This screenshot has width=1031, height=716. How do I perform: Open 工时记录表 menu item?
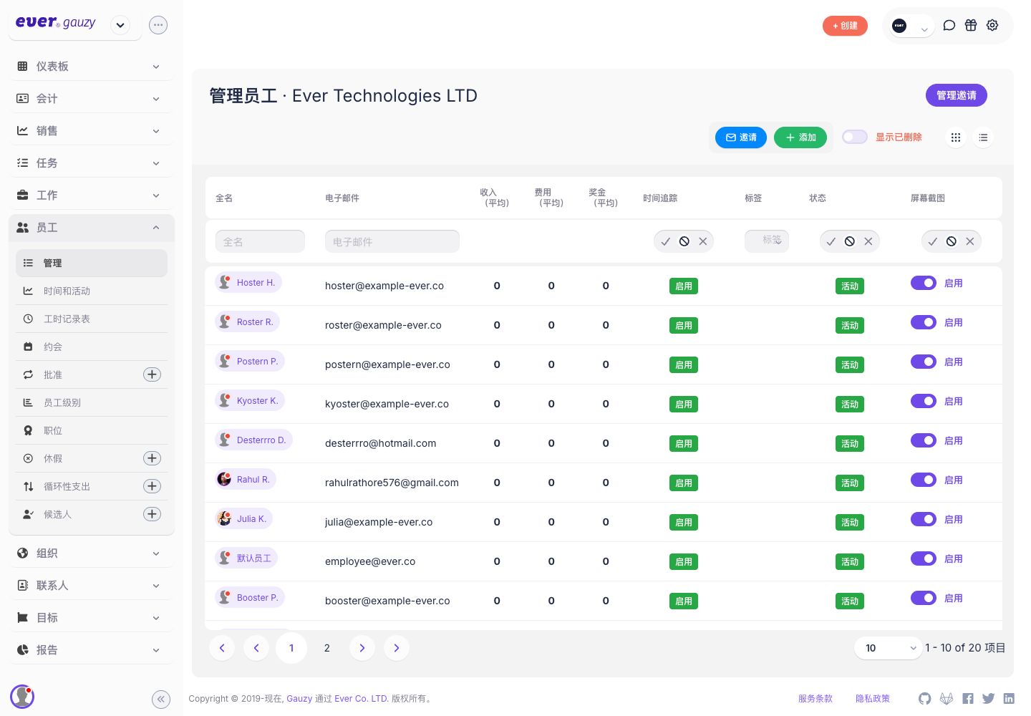[x=92, y=319]
